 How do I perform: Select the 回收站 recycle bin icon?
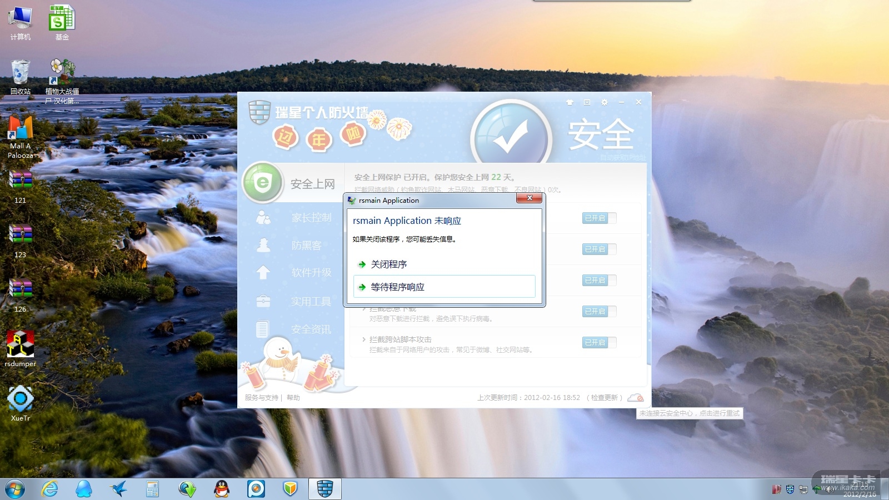point(21,77)
